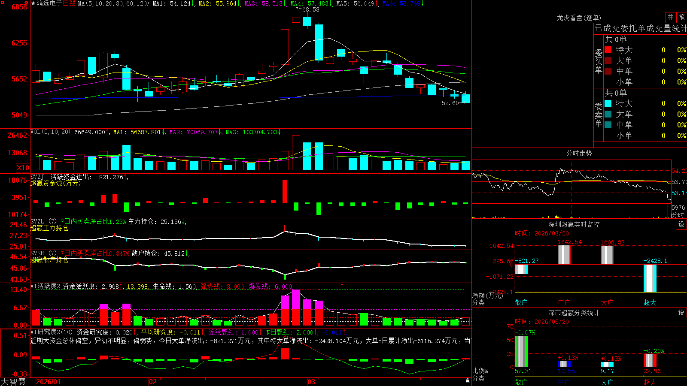This screenshot has height=386, width=687.
Task: Click the dark red 大单 buy-order swatch
Action: 608,60
